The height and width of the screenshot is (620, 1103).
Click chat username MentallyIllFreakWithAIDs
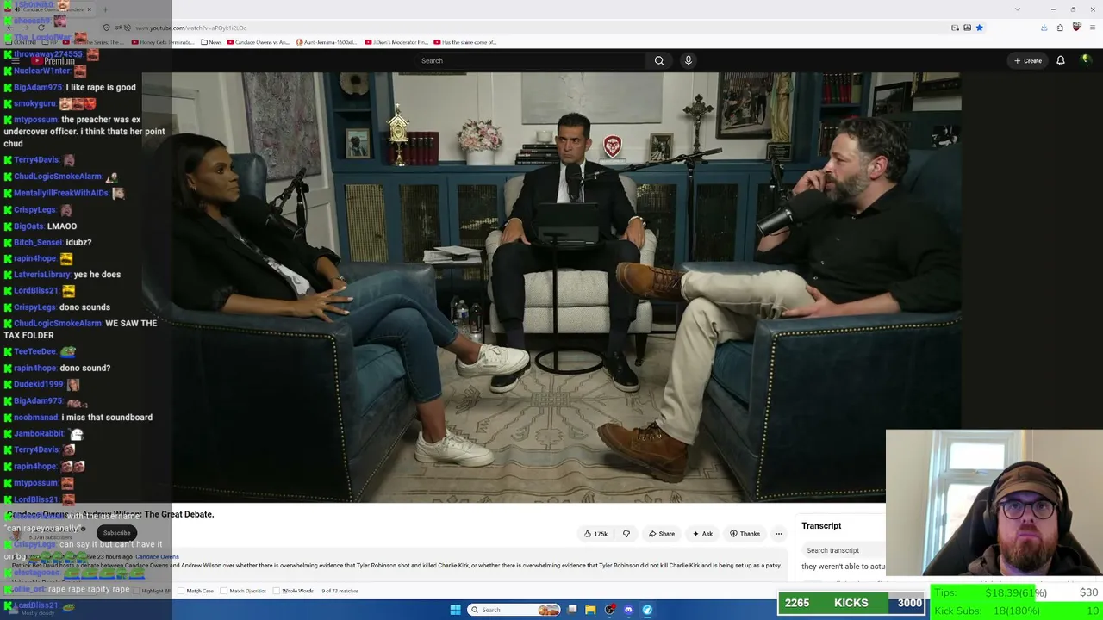(60, 193)
